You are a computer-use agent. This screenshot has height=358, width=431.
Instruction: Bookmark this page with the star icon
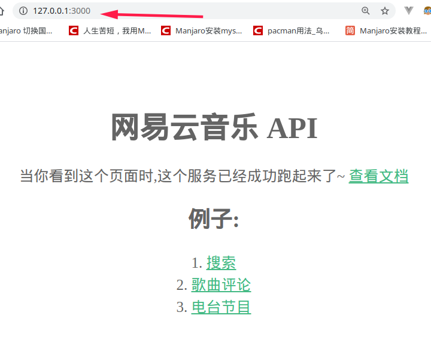(x=384, y=11)
